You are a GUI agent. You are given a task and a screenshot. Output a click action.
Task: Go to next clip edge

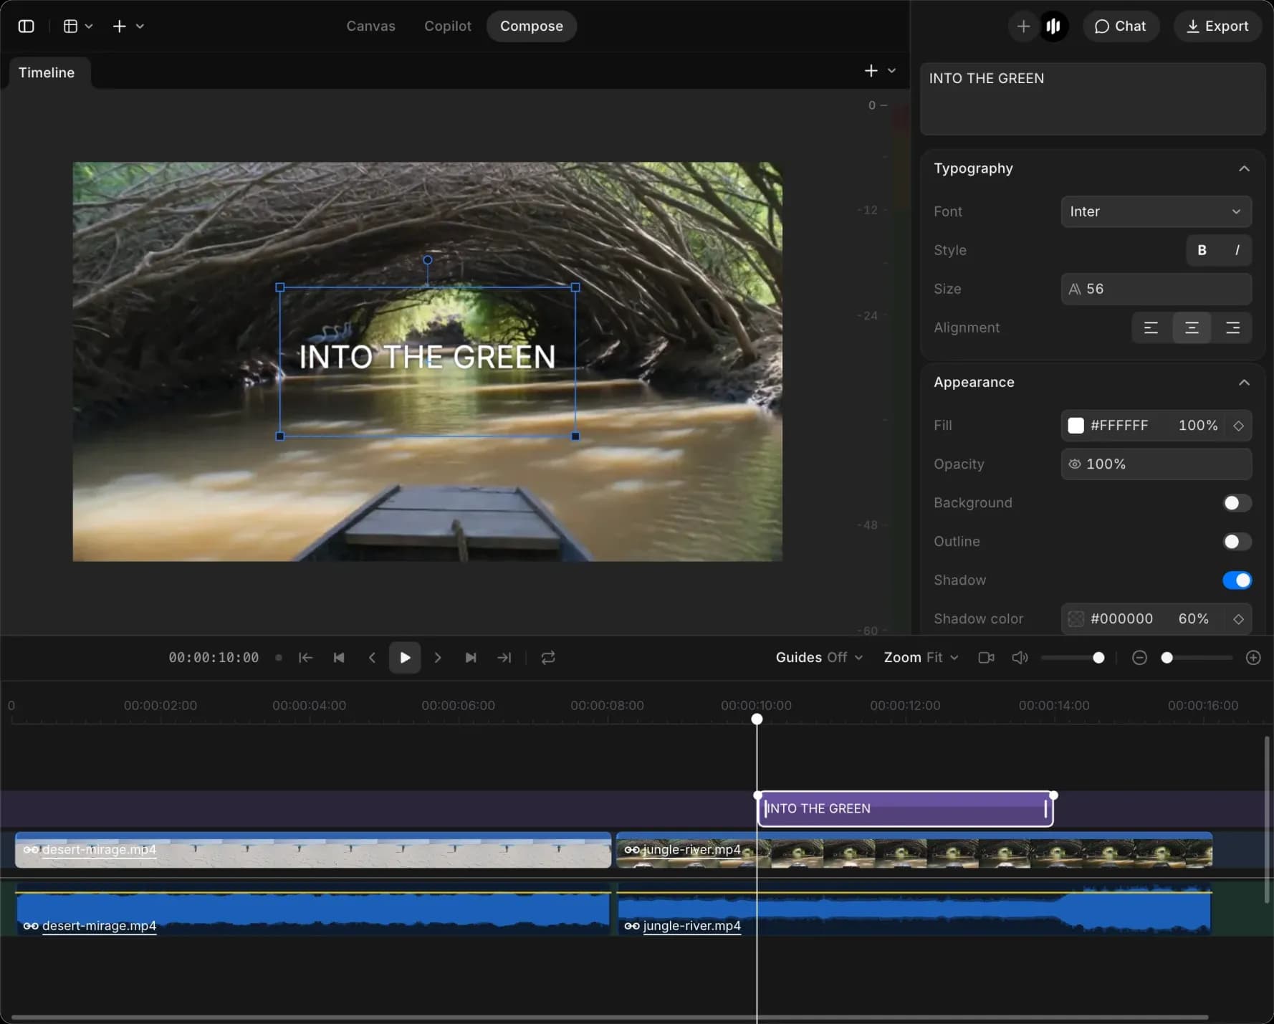(x=471, y=657)
